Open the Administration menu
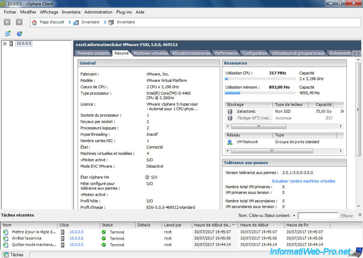Image resolution: width=363 pixels, height=258 pixels. click(98, 12)
